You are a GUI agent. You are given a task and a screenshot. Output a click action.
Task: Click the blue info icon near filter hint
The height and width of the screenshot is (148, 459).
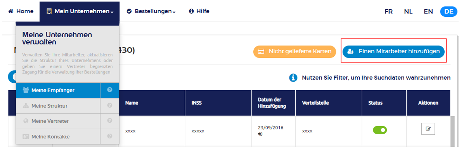tap(293, 78)
